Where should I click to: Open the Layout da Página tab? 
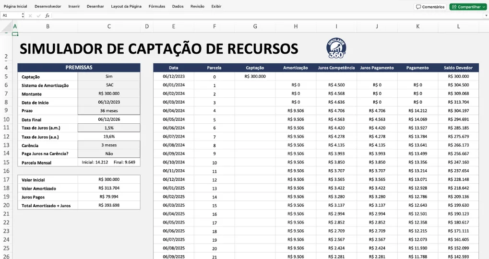click(x=126, y=6)
